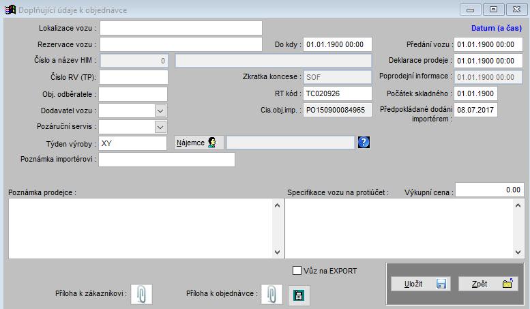Click the Cis.obj.imp. field PO150900084965
Viewport: 530px width, 309px height.
(x=338, y=110)
